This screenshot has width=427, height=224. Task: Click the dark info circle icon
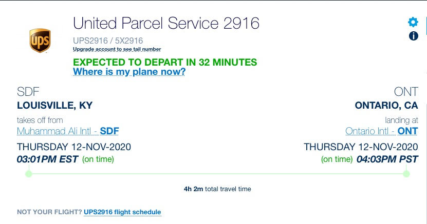(414, 36)
